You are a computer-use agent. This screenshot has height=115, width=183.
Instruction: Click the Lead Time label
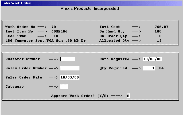(x=16, y=36)
